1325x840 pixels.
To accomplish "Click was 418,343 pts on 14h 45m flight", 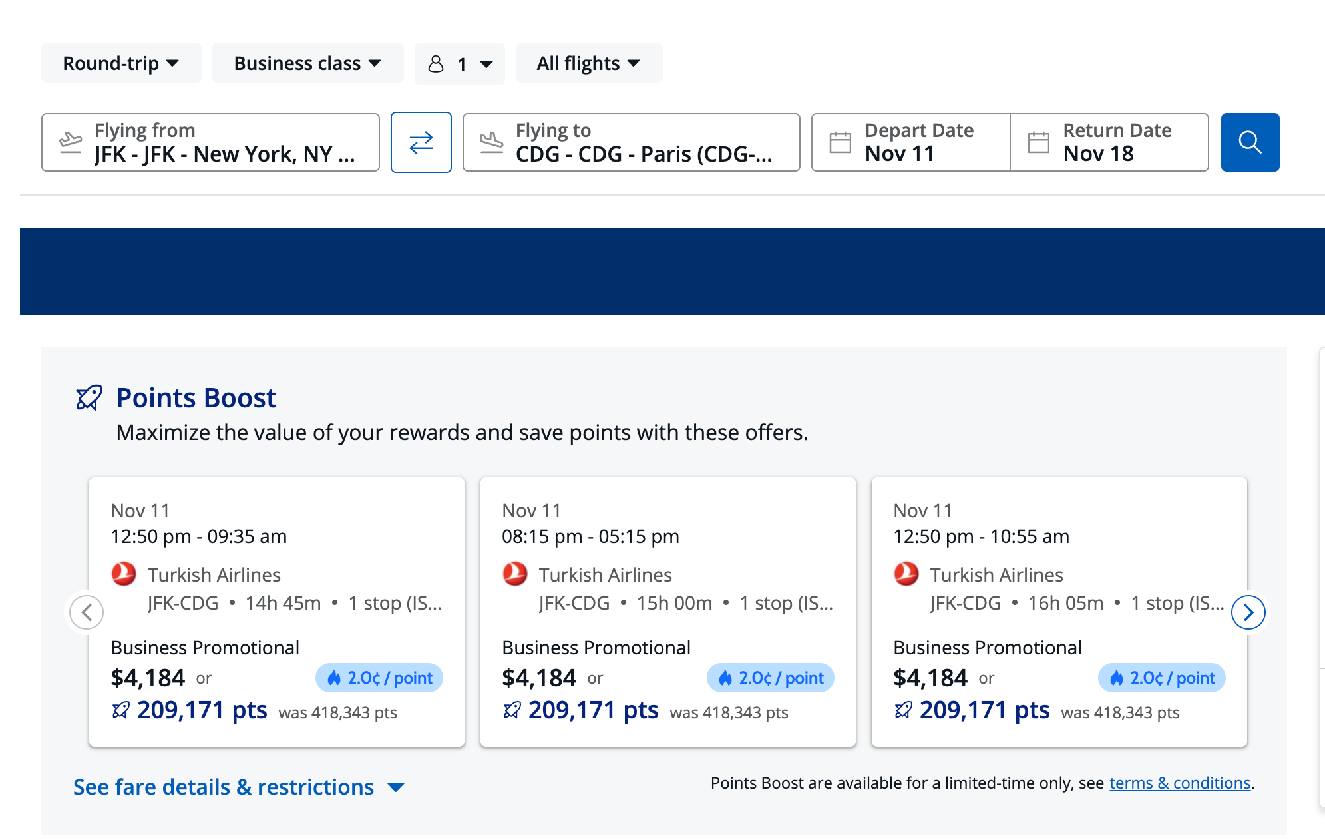I will 338,713.
